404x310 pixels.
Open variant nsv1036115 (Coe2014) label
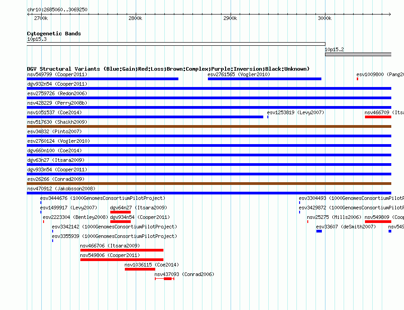tap(152, 265)
